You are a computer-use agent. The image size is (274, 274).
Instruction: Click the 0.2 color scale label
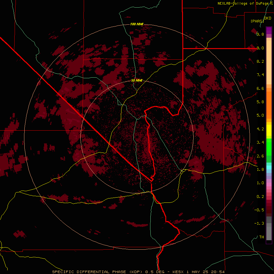260,197
